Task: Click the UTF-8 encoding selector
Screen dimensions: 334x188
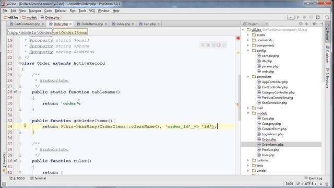Action: pos(310,184)
